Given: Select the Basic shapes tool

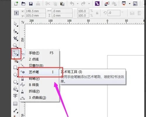Looking at the screenshot, I should click(15, 89).
